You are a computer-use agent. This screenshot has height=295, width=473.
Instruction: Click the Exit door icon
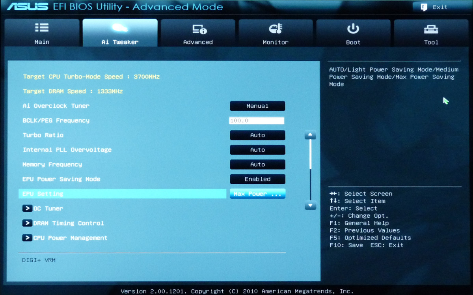tap(424, 7)
